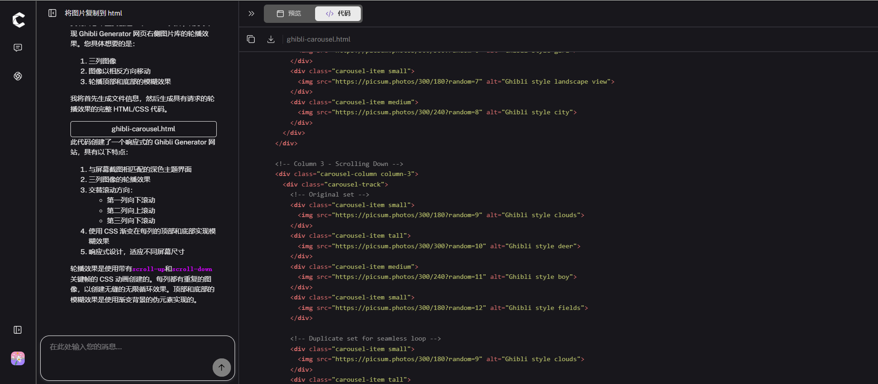The width and height of the screenshot is (878, 384).
Task: Click the app logo in the sidebar
Action: click(x=18, y=20)
